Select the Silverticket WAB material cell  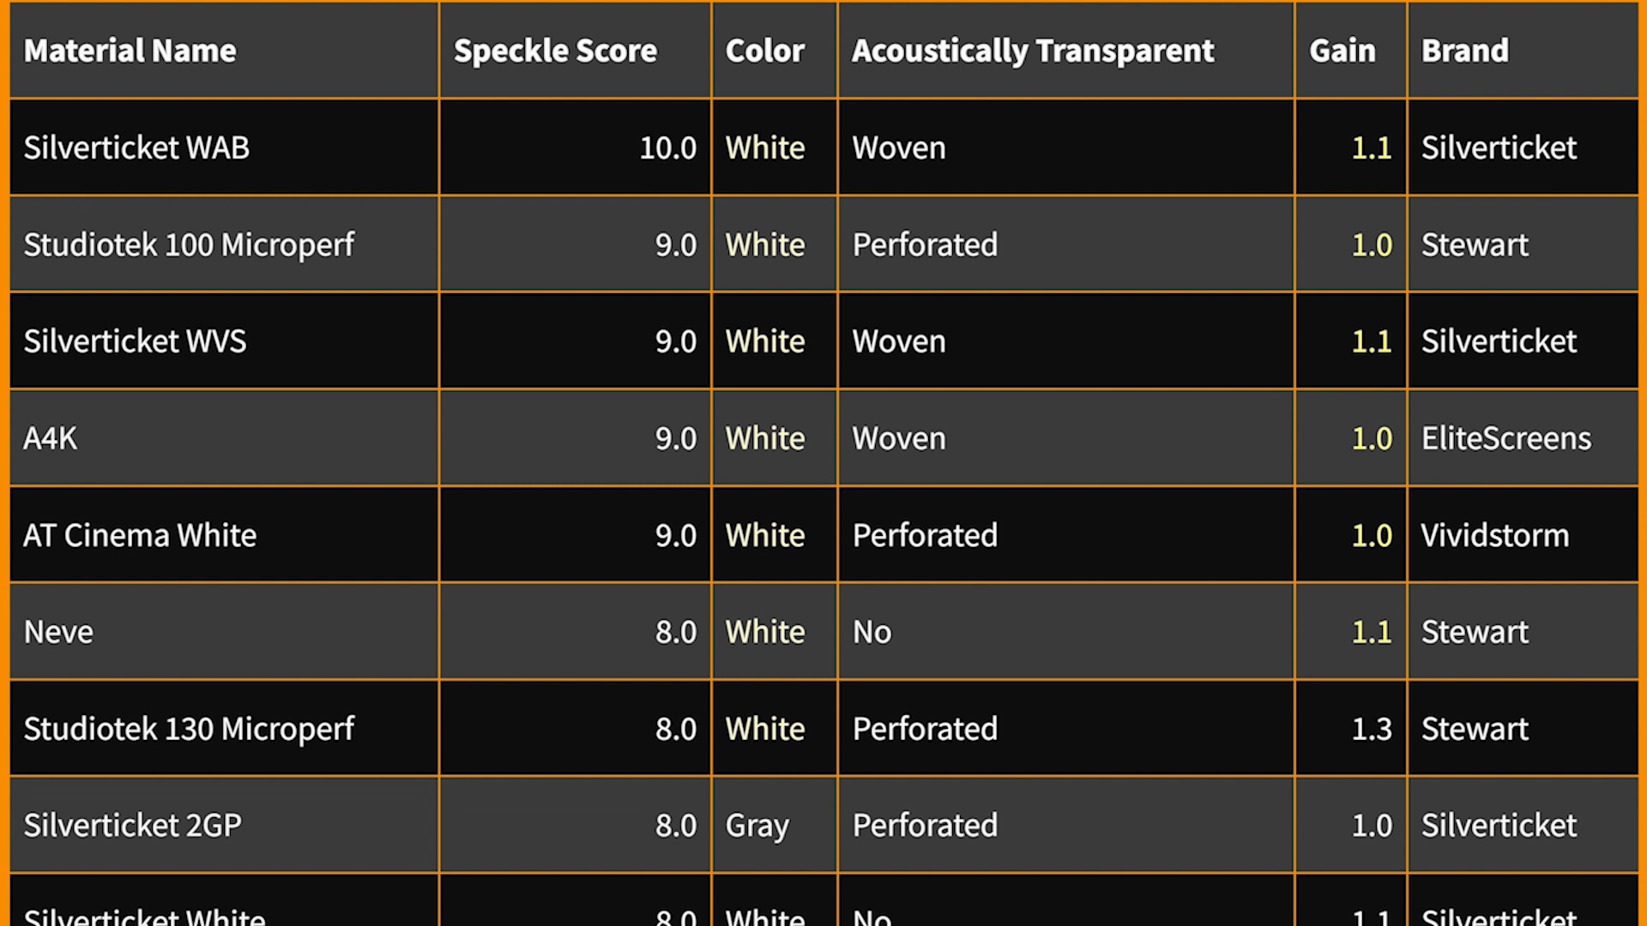click(224, 147)
